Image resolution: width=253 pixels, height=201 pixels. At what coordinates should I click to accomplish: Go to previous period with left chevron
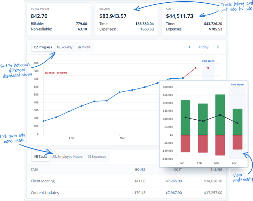pyautogui.click(x=189, y=47)
